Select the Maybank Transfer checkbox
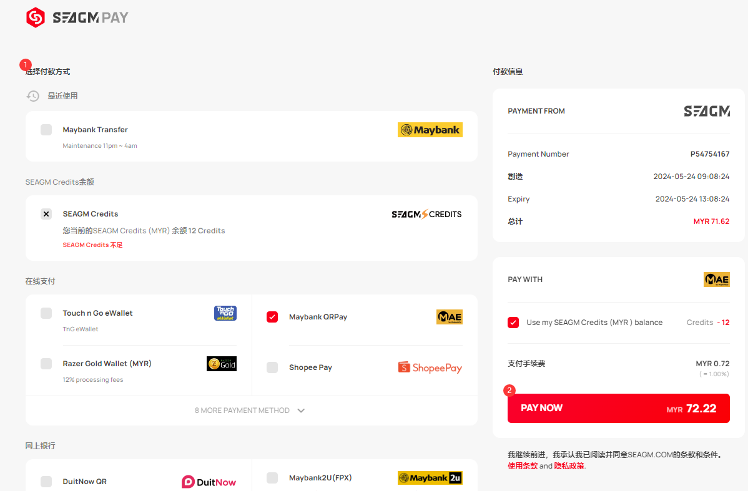 coord(46,130)
